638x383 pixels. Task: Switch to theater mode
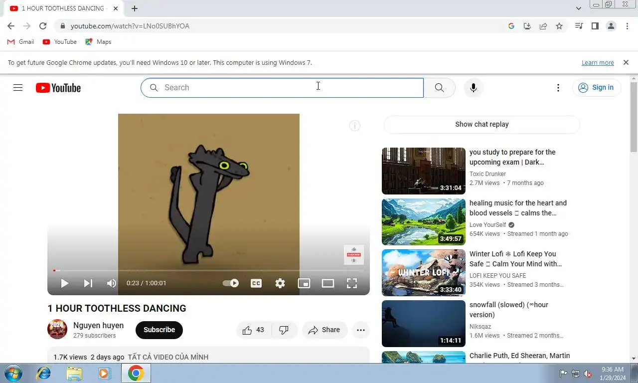point(328,283)
